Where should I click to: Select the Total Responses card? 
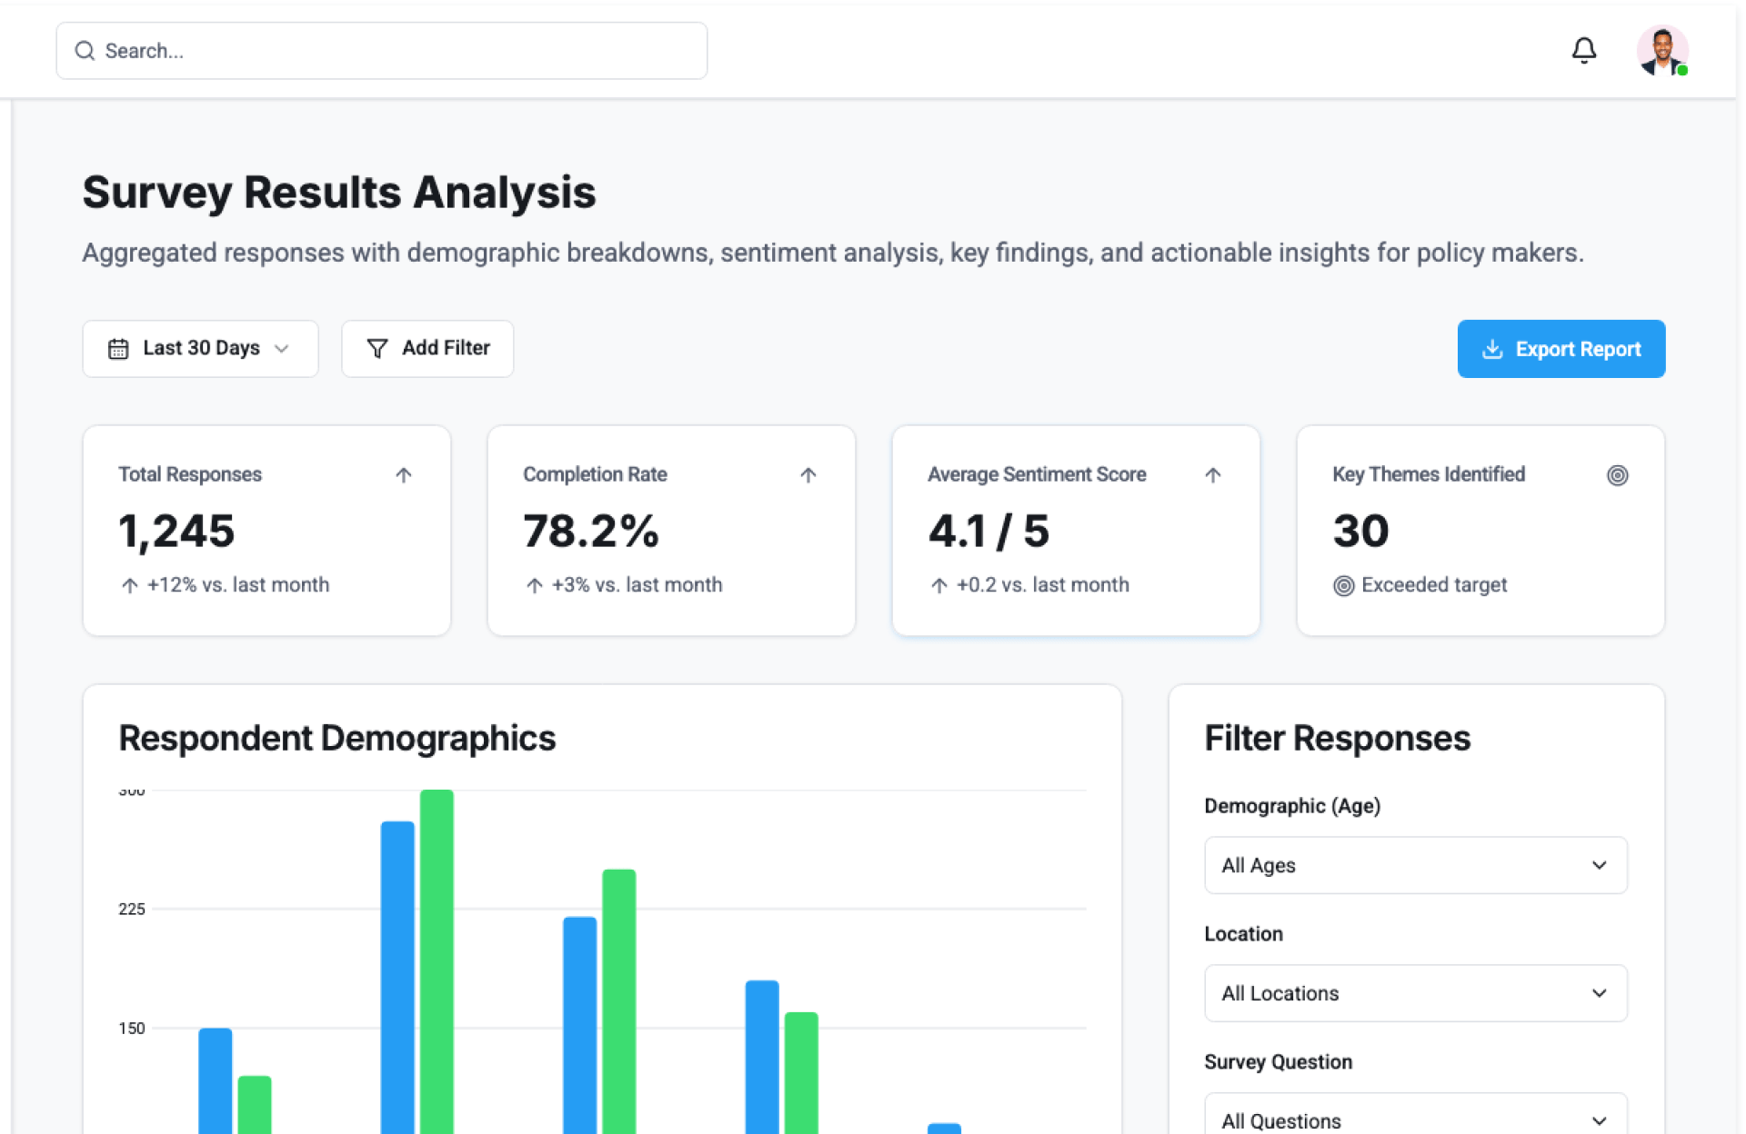pos(266,531)
